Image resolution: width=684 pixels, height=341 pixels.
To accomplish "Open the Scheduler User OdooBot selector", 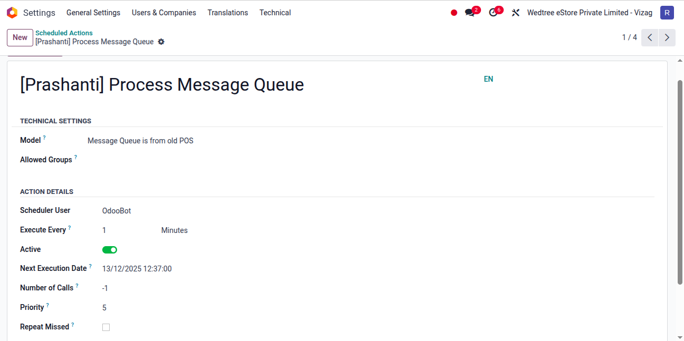I will tap(117, 210).
